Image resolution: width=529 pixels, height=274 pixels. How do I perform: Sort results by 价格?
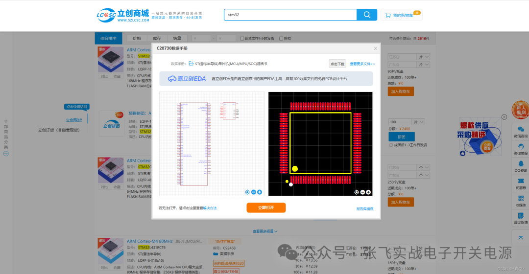point(137,39)
